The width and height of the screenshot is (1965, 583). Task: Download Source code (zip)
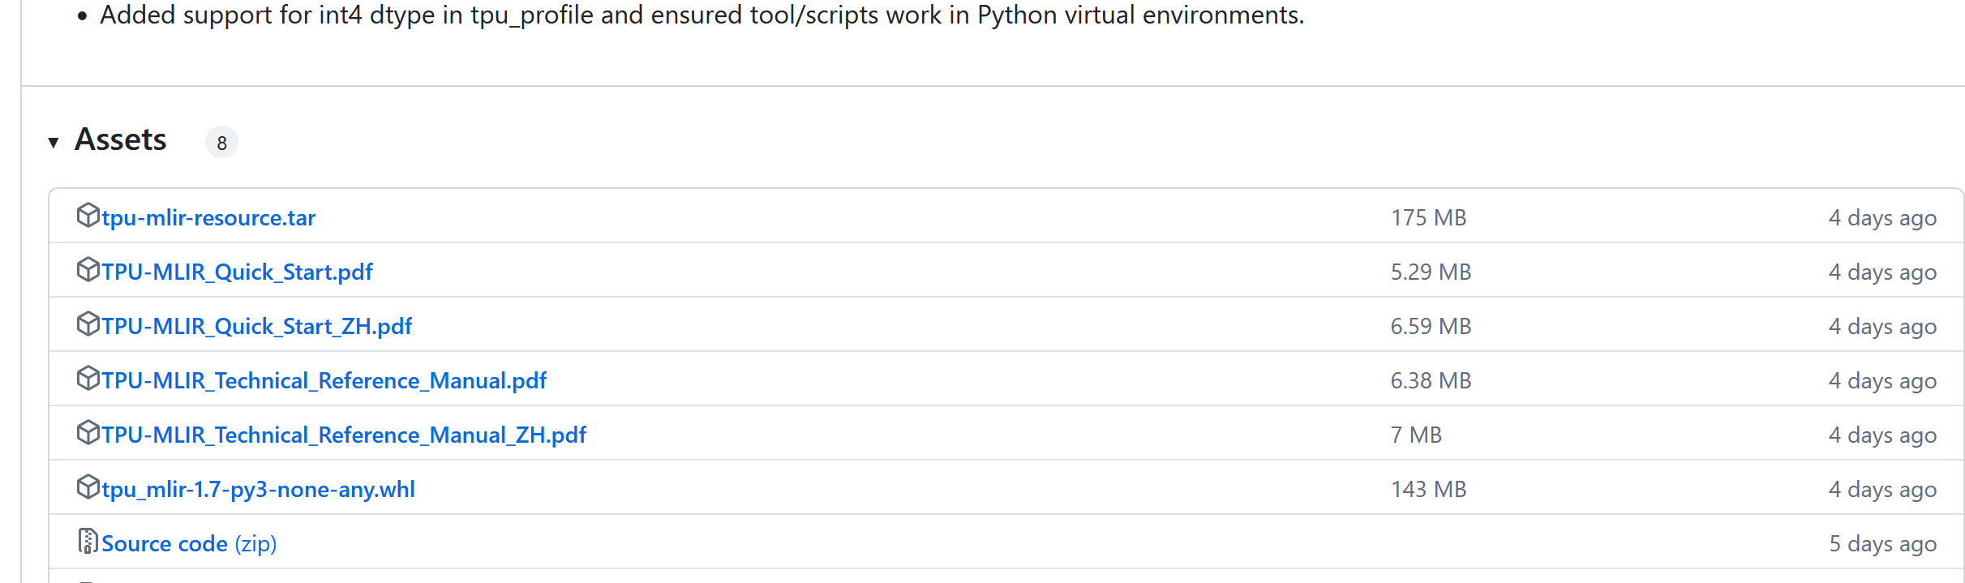[189, 544]
